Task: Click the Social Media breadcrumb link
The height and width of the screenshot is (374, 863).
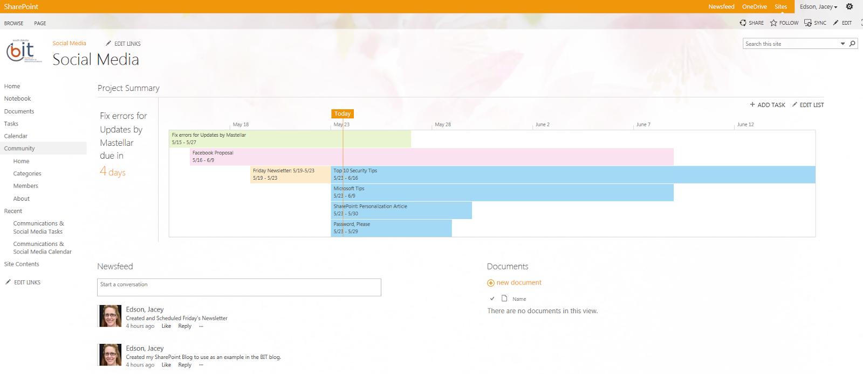Action: [69, 43]
